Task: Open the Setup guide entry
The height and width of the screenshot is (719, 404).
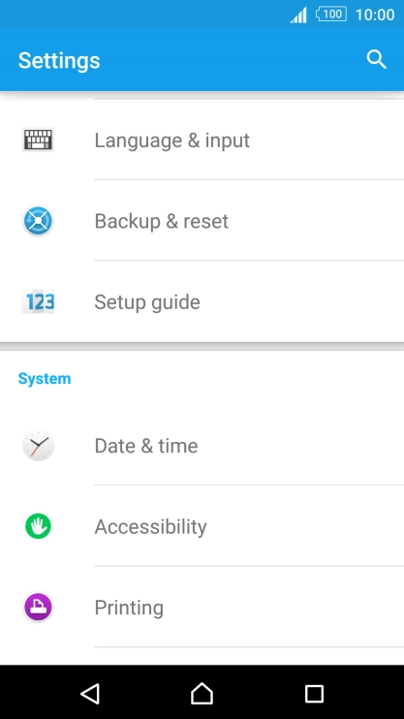Action: pos(202,301)
